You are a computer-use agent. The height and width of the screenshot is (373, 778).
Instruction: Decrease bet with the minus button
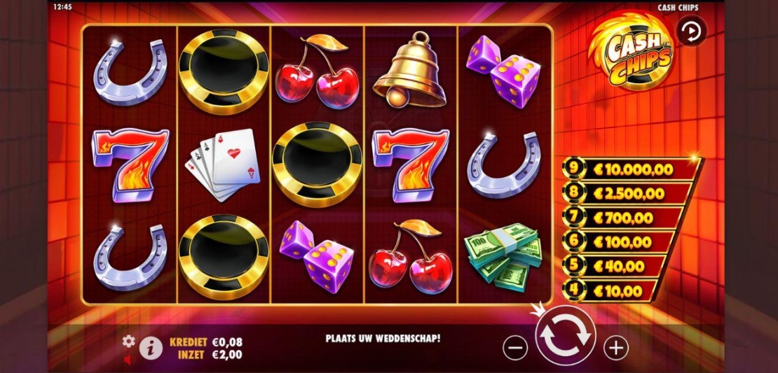pos(515,349)
